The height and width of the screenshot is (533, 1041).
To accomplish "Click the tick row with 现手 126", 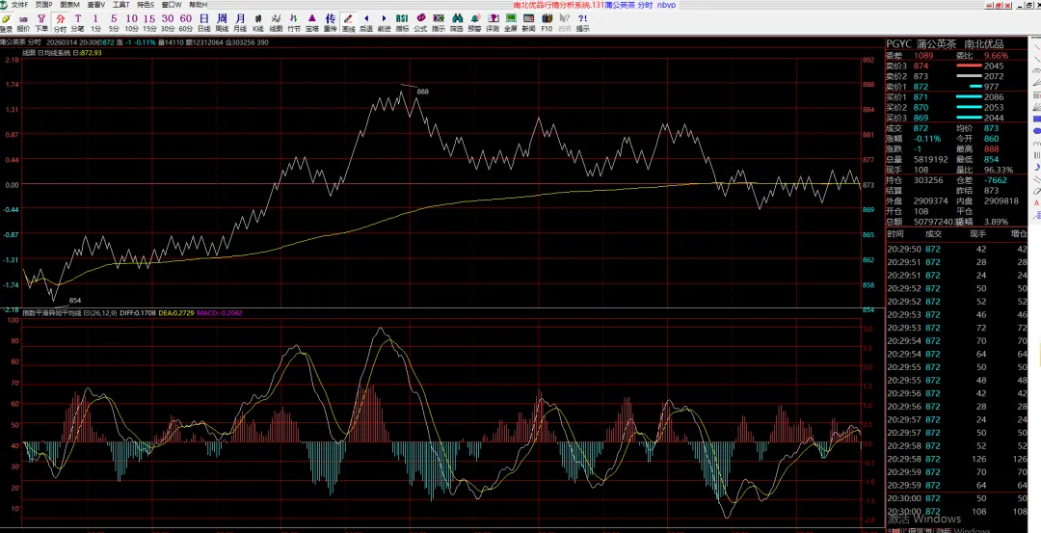I will 957,459.
